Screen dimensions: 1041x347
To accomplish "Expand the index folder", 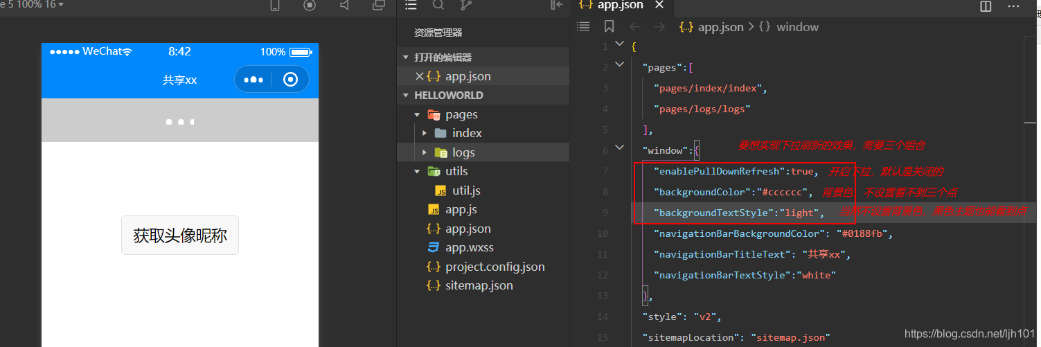I will 424,133.
